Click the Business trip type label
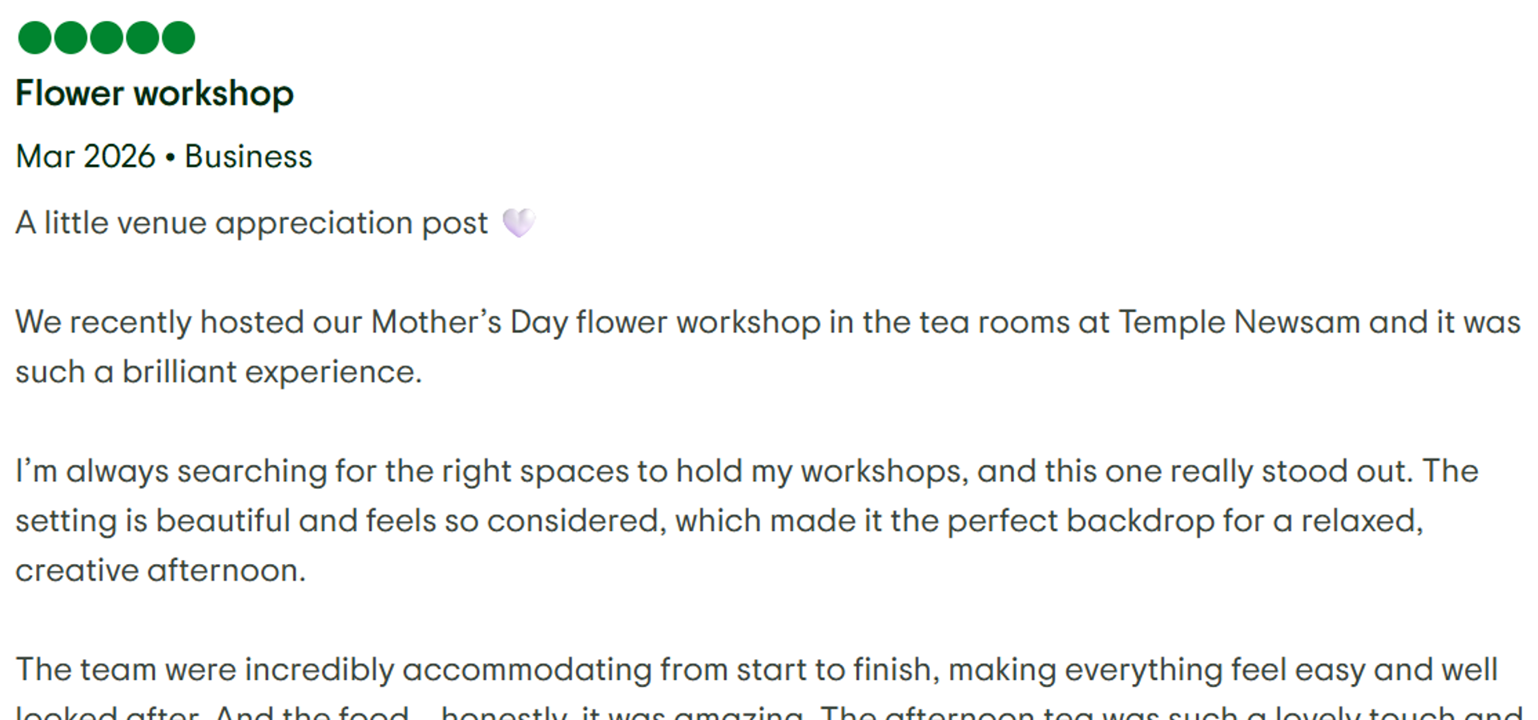 click(248, 157)
